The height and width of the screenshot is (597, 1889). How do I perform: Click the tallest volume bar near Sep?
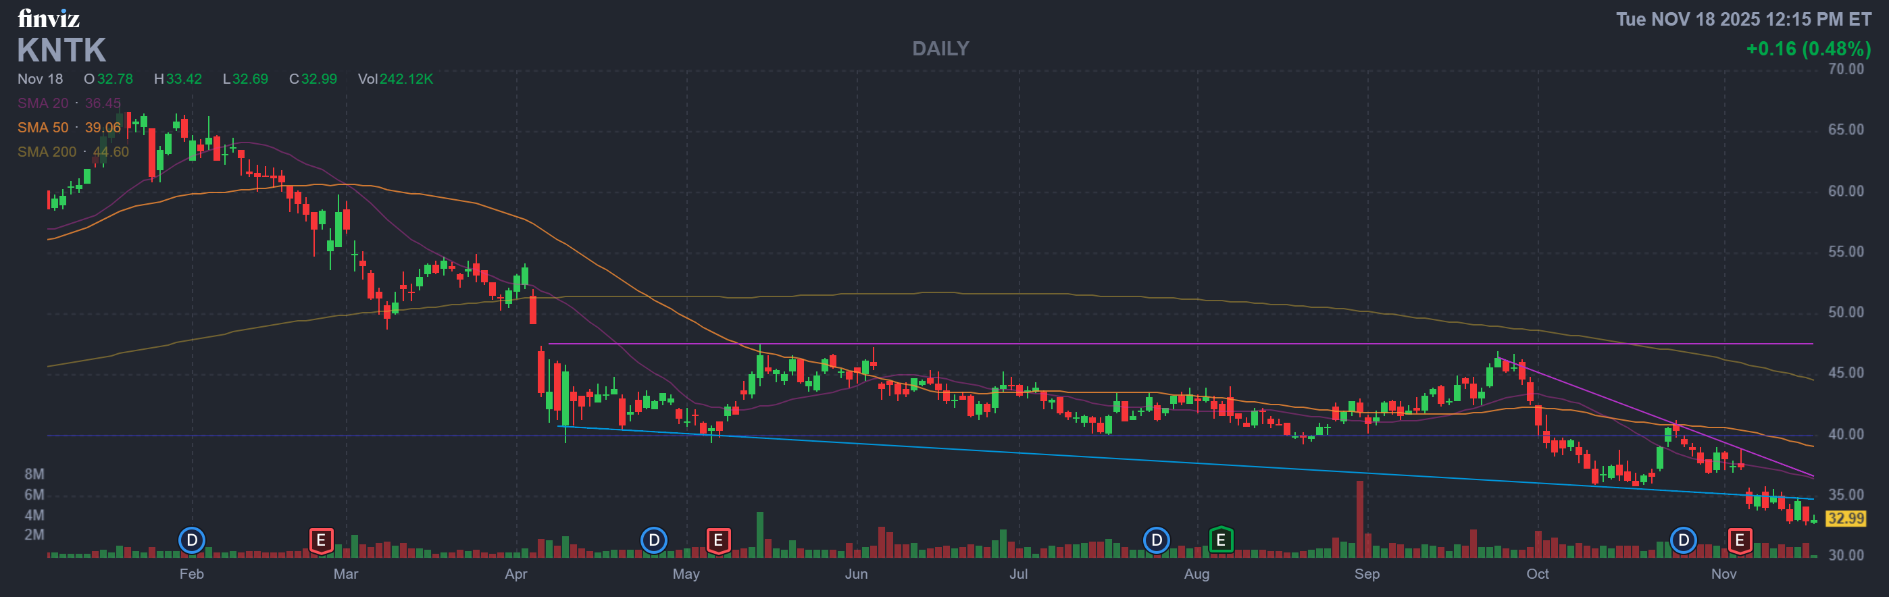pyautogui.click(x=1359, y=518)
